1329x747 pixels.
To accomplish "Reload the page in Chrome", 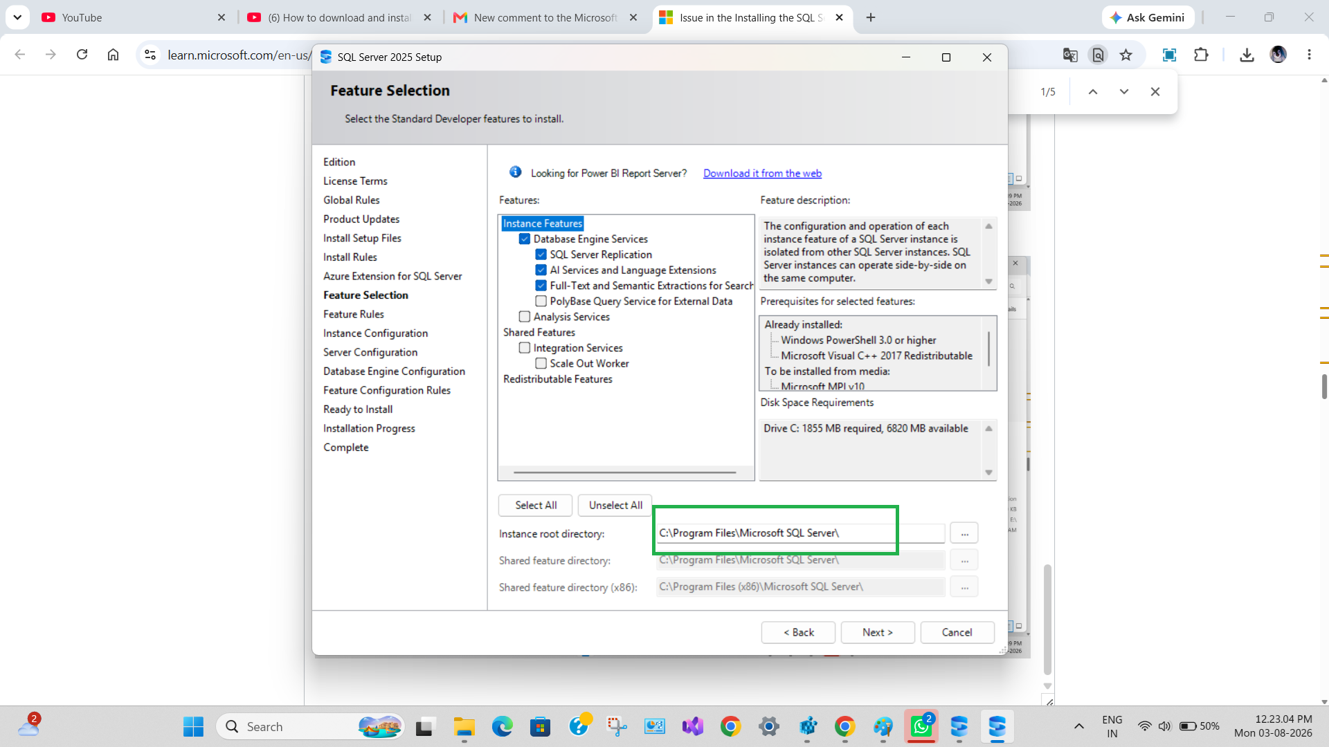I will click(82, 55).
